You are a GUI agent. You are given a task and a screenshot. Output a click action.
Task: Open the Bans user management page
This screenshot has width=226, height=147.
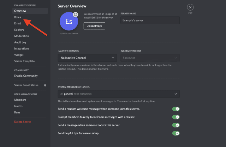pos(17,112)
